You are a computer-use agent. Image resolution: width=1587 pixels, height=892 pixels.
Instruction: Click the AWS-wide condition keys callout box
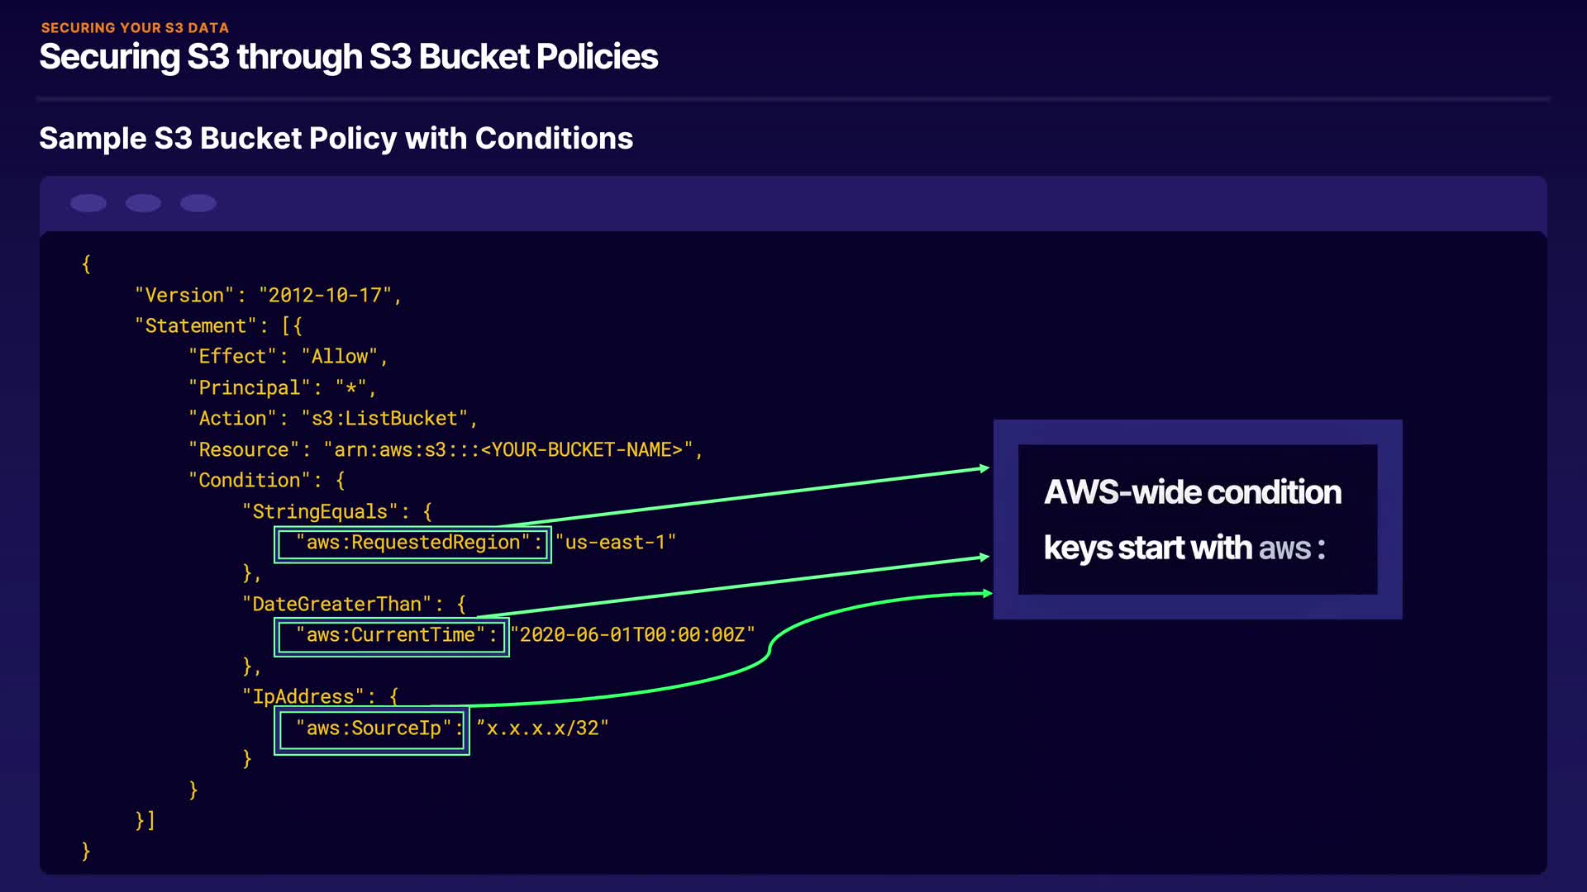coord(1197,520)
